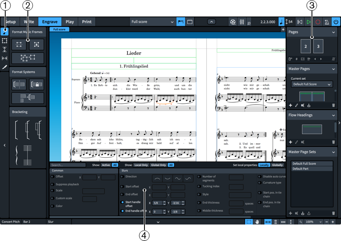Enable the Tucking index toggle
Viewport: 341px width, 241px height.
point(199,186)
